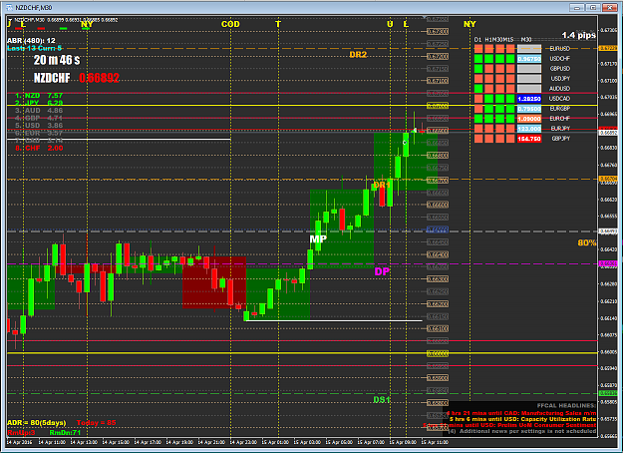This screenshot has height=453, width=623.
Task: Click the red Today = 85 text
Action: pyautogui.click(x=96, y=422)
